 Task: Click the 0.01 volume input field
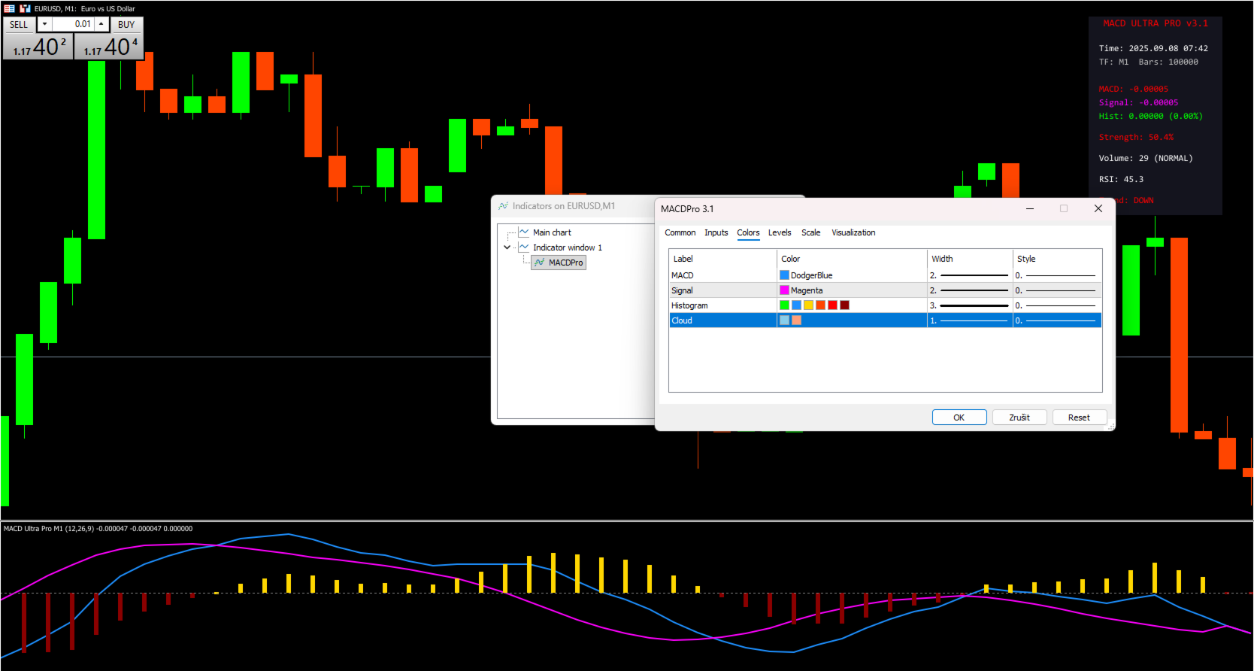(73, 24)
